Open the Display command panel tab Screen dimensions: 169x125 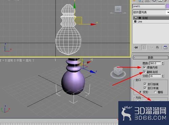point(160,1)
